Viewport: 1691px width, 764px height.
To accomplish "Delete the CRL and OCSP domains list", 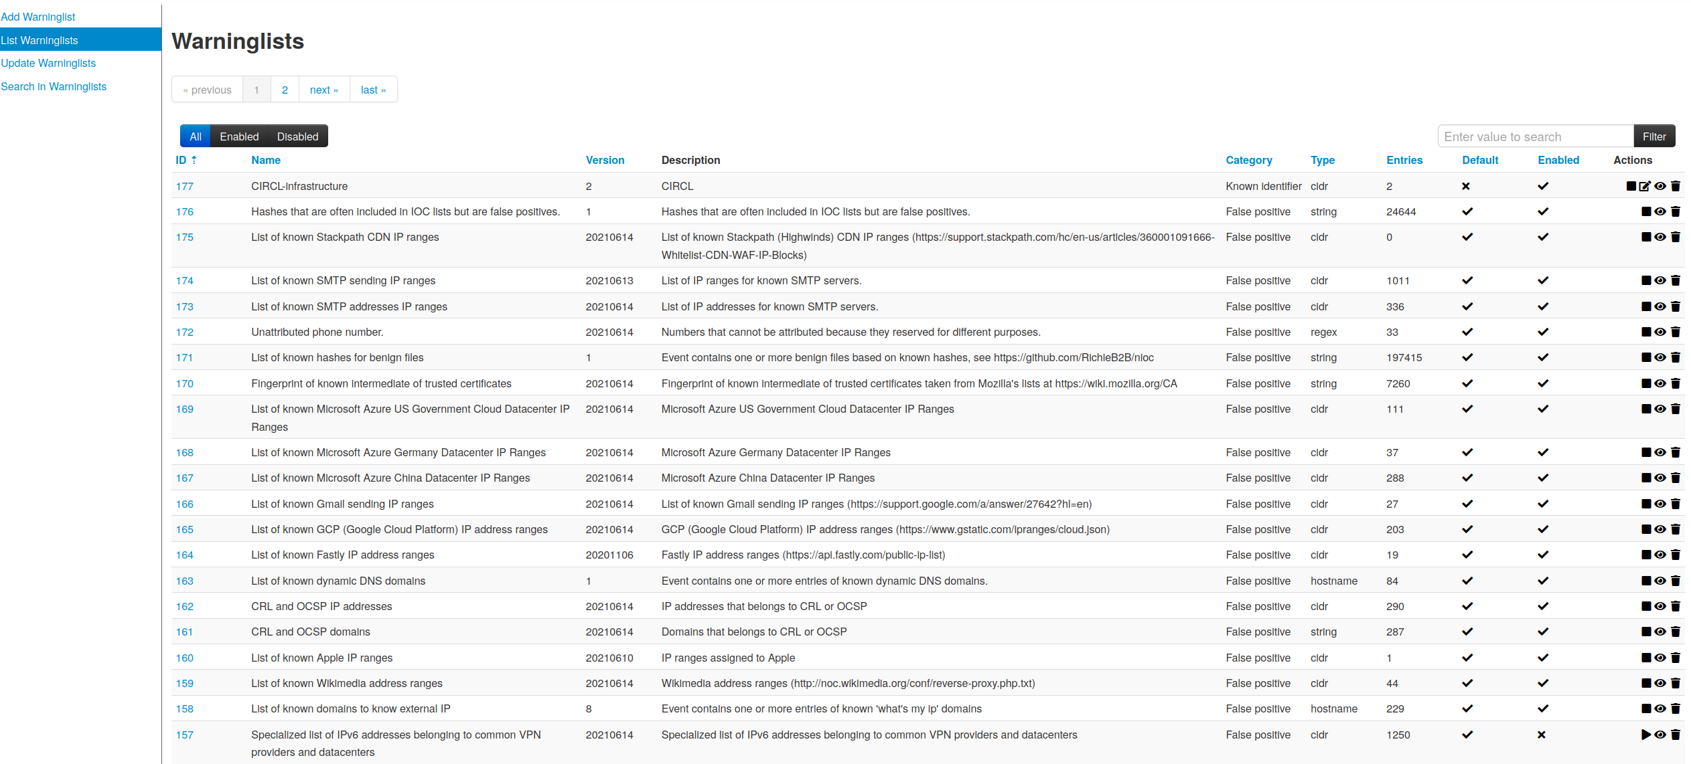I will [1676, 632].
